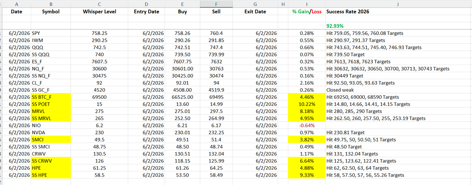Select the IWM symbol cell
Image resolution: width=472 pixels, height=185 pixels.
coord(51,40)
